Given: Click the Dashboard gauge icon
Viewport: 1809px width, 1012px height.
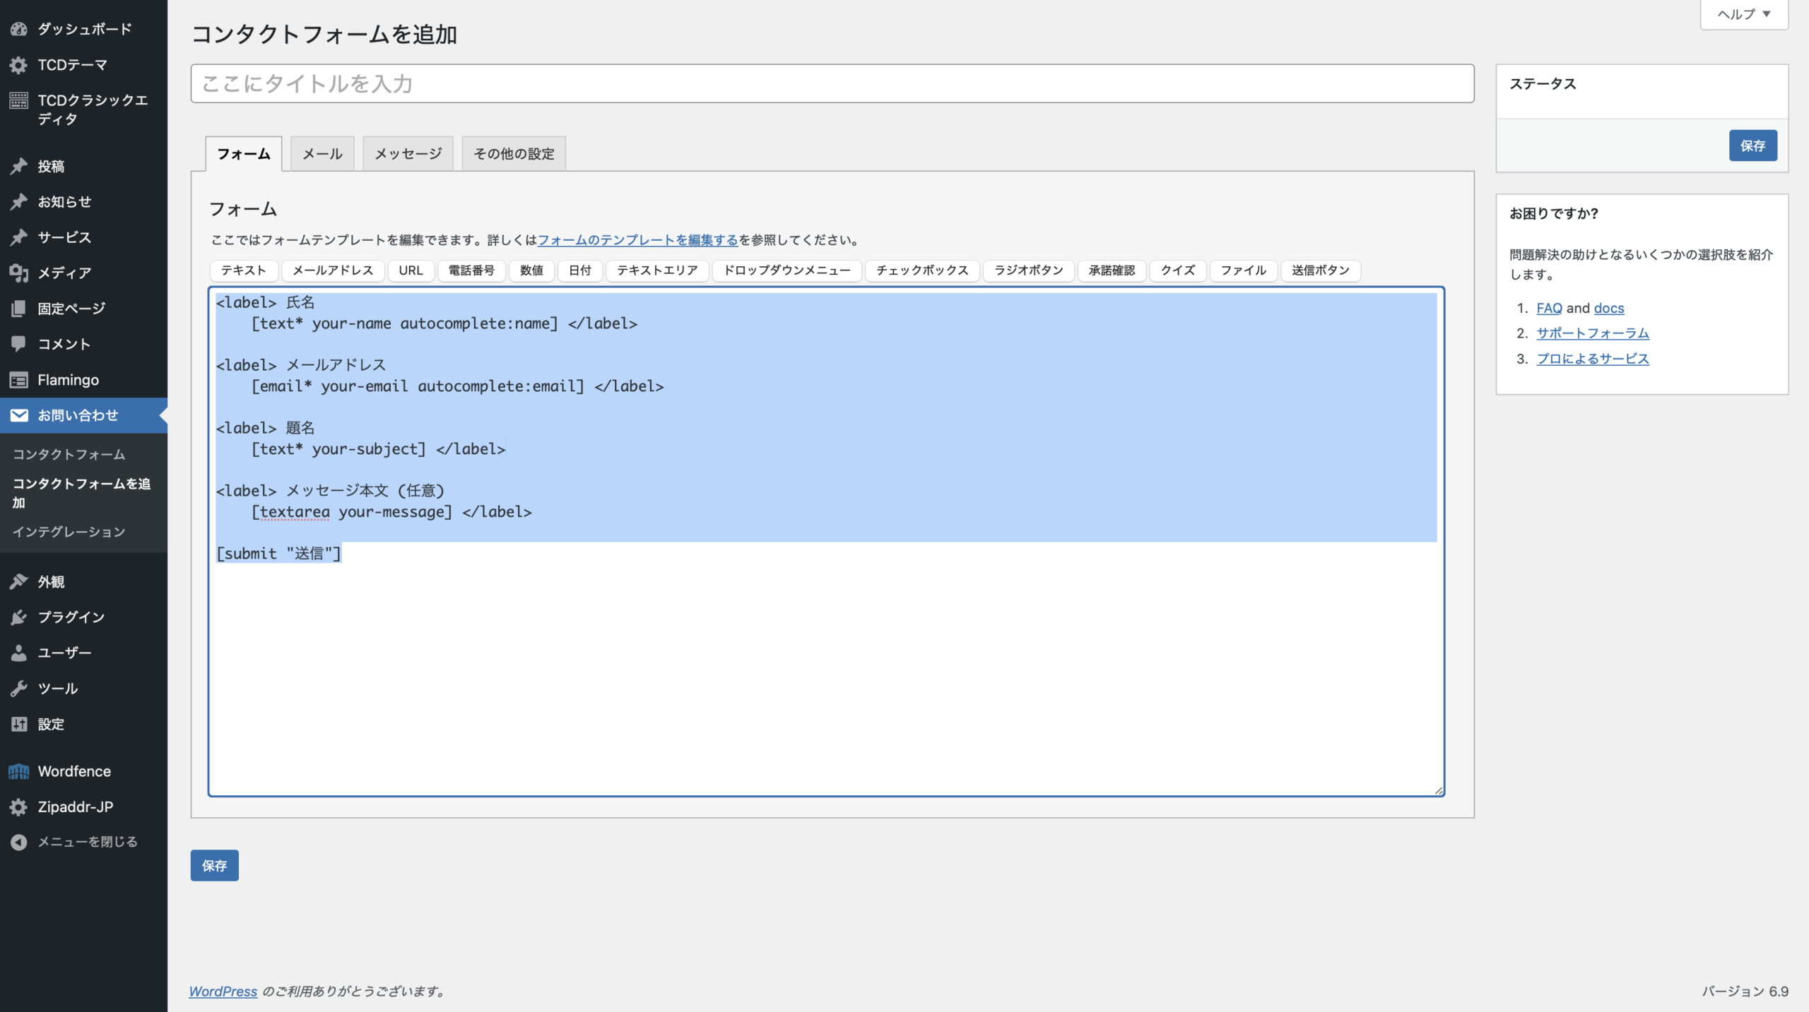Looking at the screenshot, I should pyautogui.click(x=19, y=29).
